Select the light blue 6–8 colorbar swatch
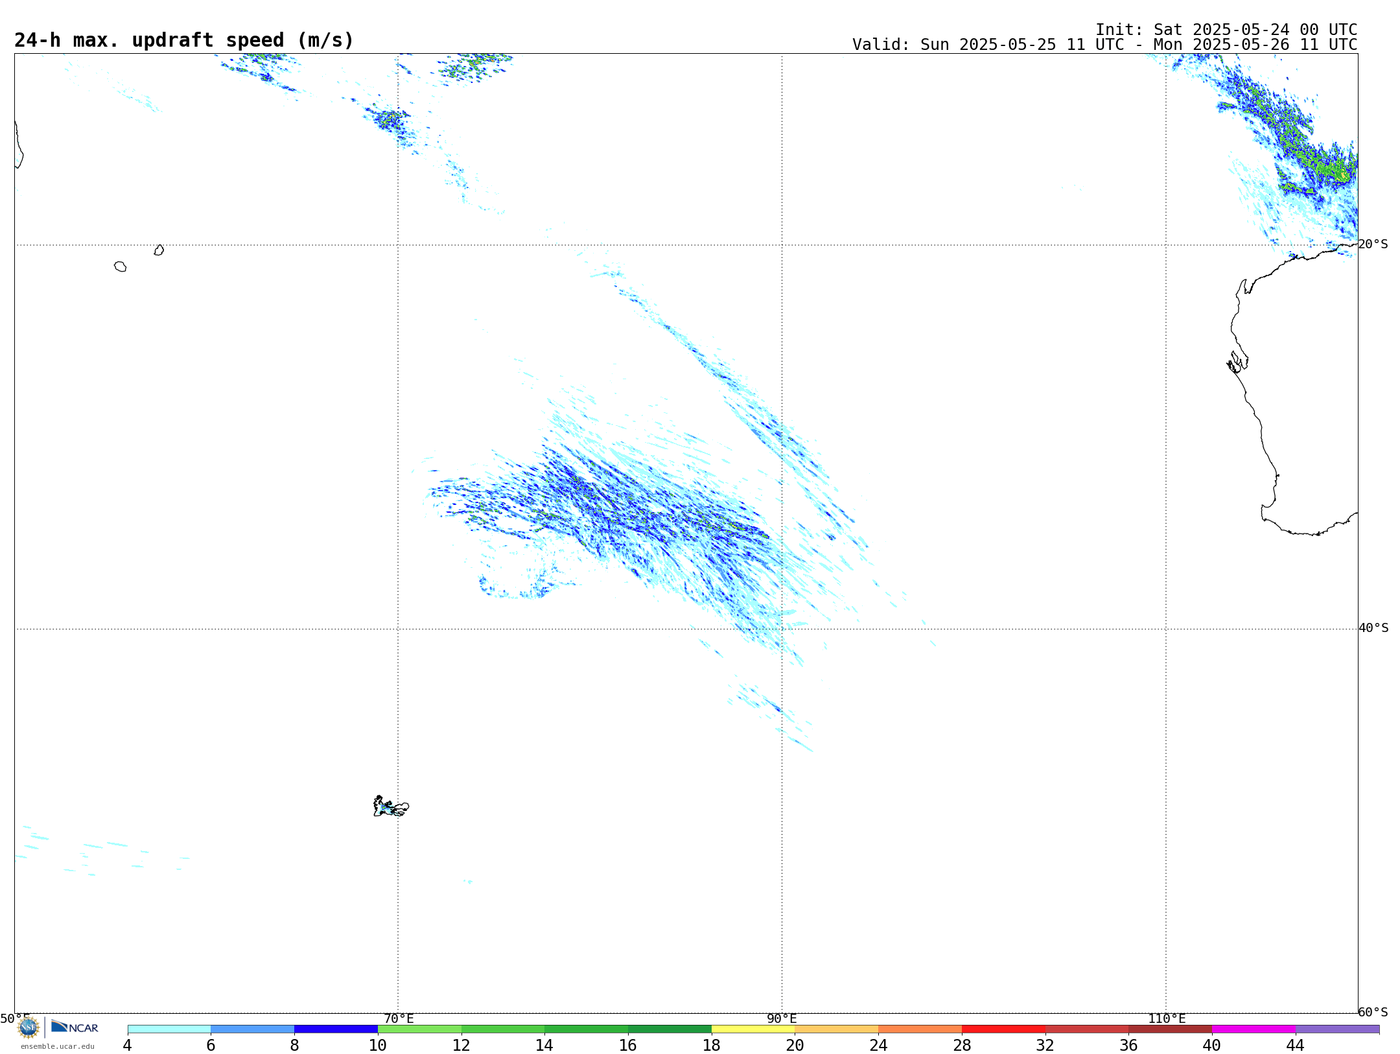Viewport: 1400px width, 1054px height. pos(253,1029)
